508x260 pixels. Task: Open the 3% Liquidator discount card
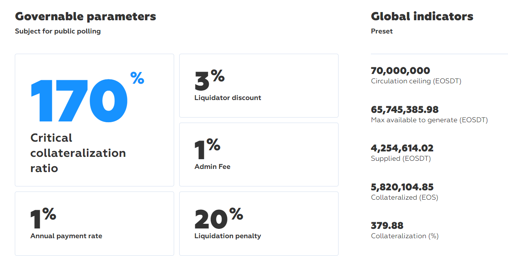[x=259, y=86]
